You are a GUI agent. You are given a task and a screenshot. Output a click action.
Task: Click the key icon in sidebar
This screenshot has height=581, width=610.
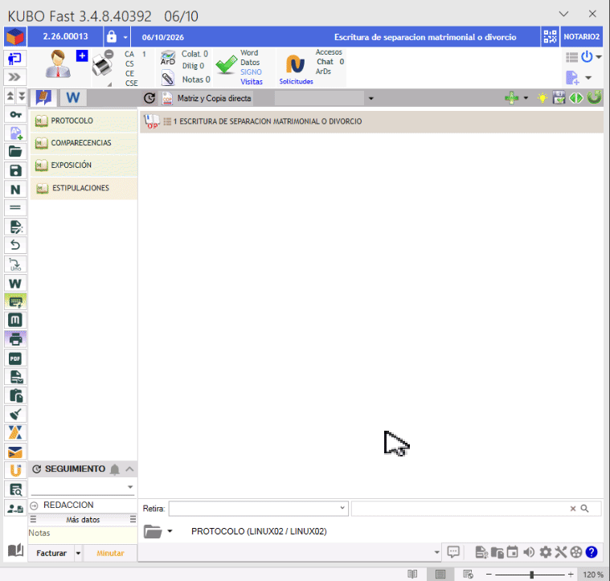coord(15,114)
